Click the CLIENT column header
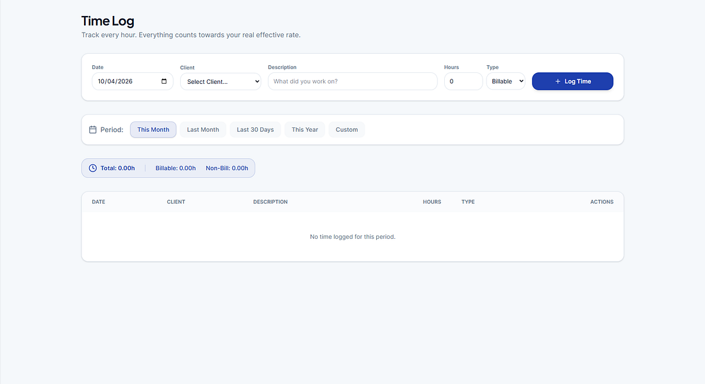Viewport: 705px width, 384px height. pos(176,202)
